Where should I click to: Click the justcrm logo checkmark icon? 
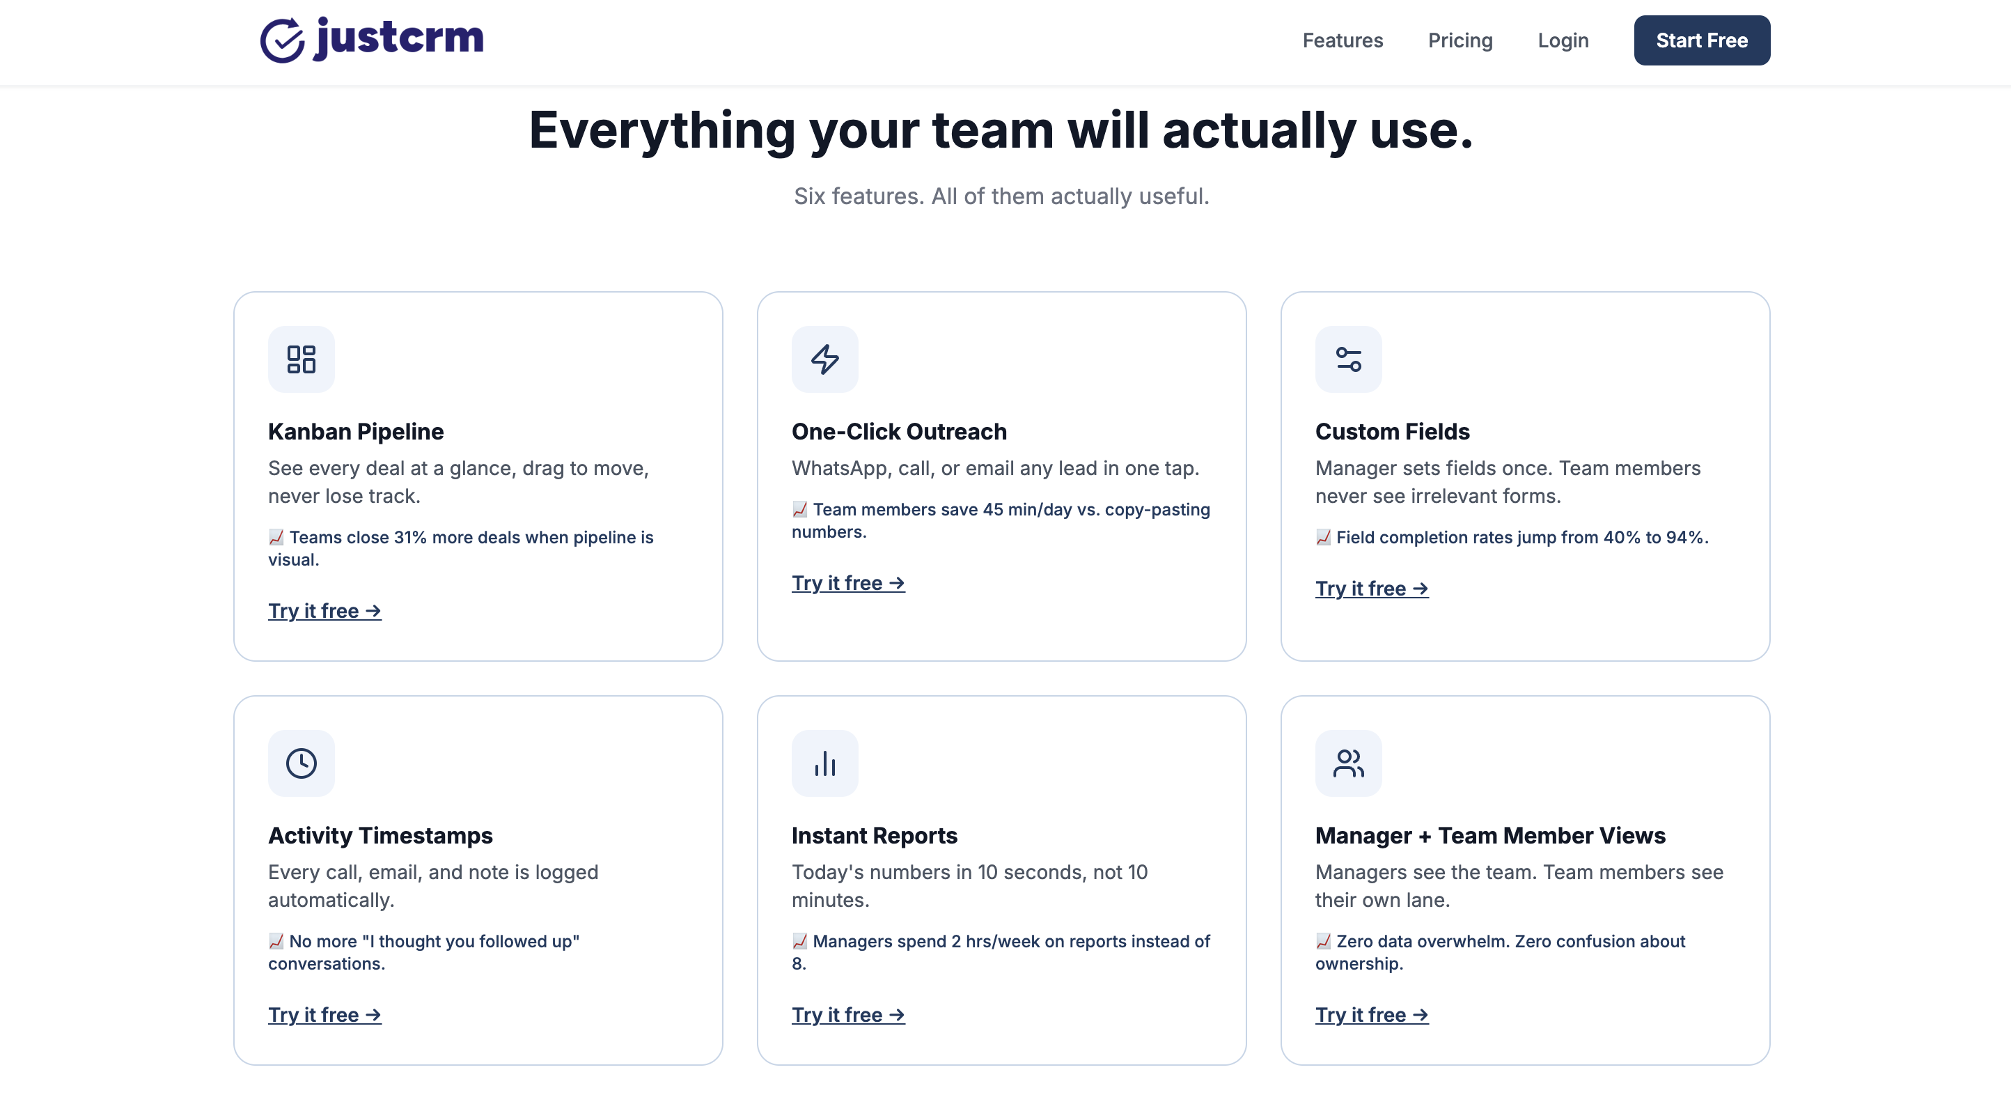pos(282,40)
